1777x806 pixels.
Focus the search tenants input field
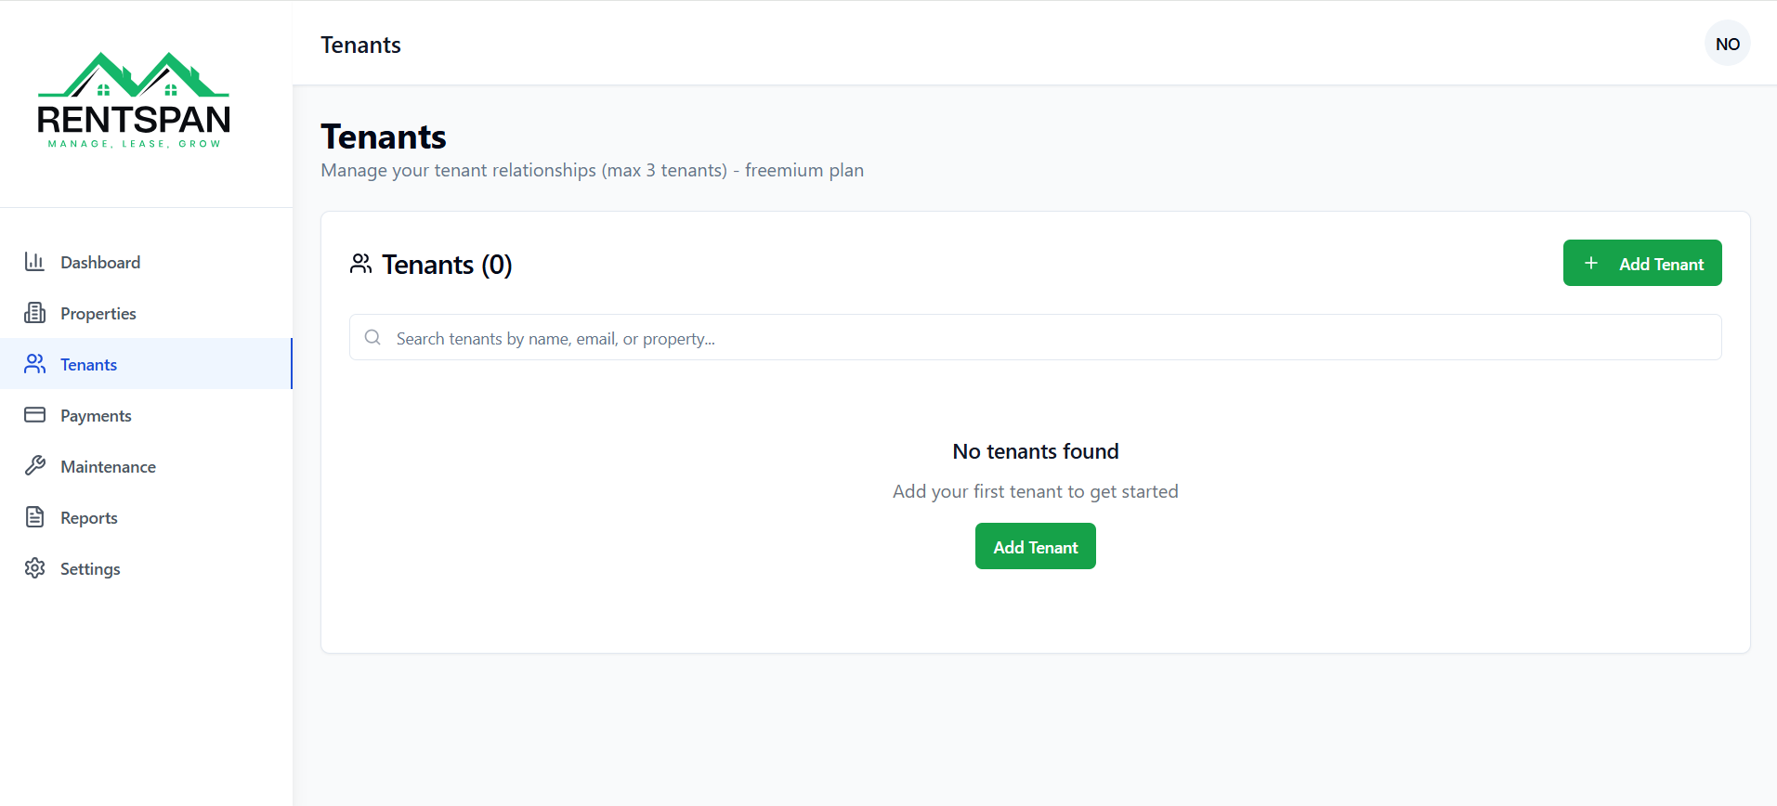pos(1050,338)
